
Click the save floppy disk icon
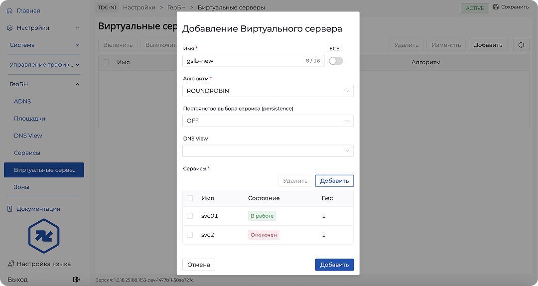[496, 7]
